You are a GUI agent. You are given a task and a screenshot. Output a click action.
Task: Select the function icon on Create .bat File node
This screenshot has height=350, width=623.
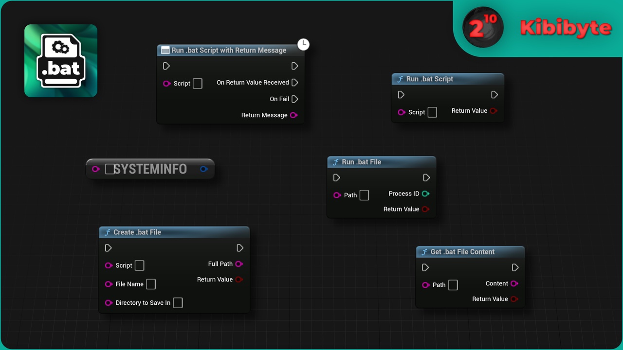pyautogui.click(x=108, y=232)
